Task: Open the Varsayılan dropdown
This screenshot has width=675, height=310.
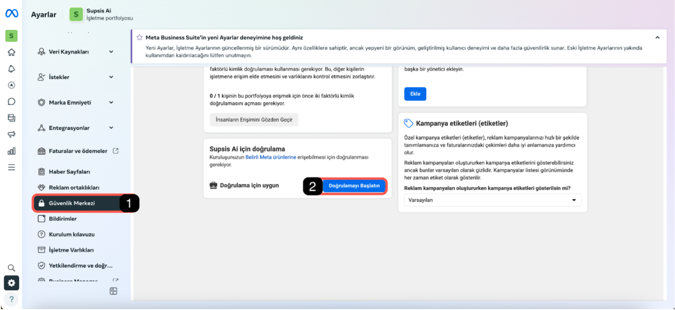Action: click(x=492, y=200)
